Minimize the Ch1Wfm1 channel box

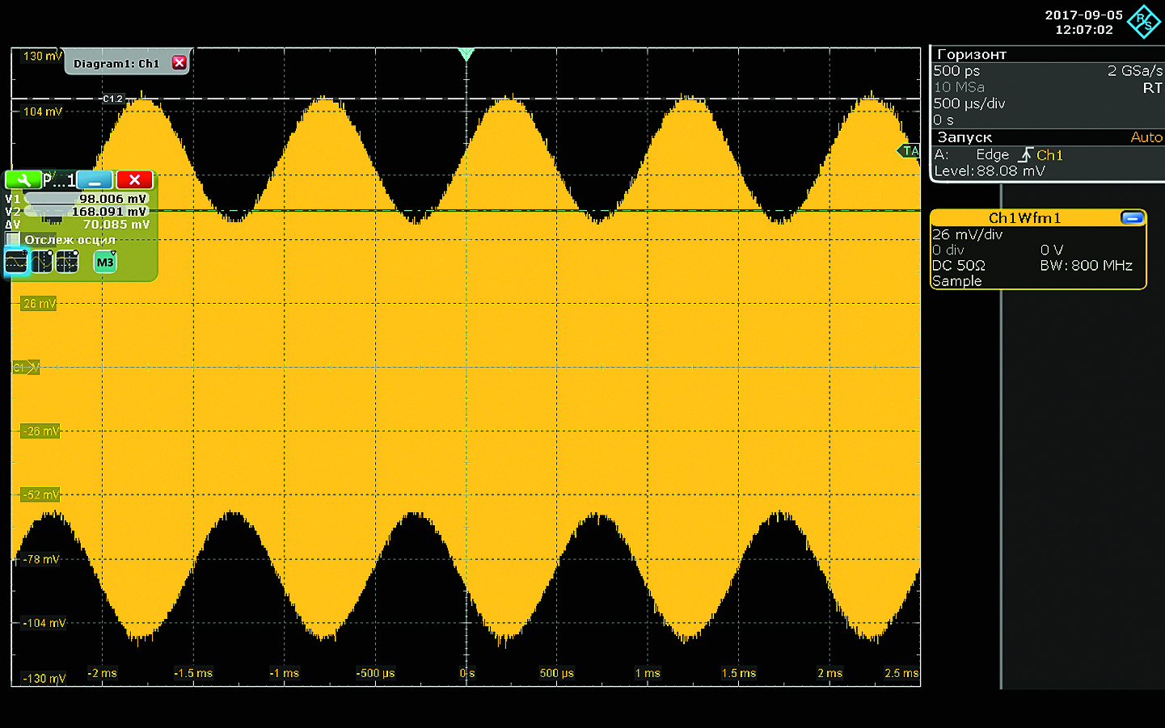1132,218
